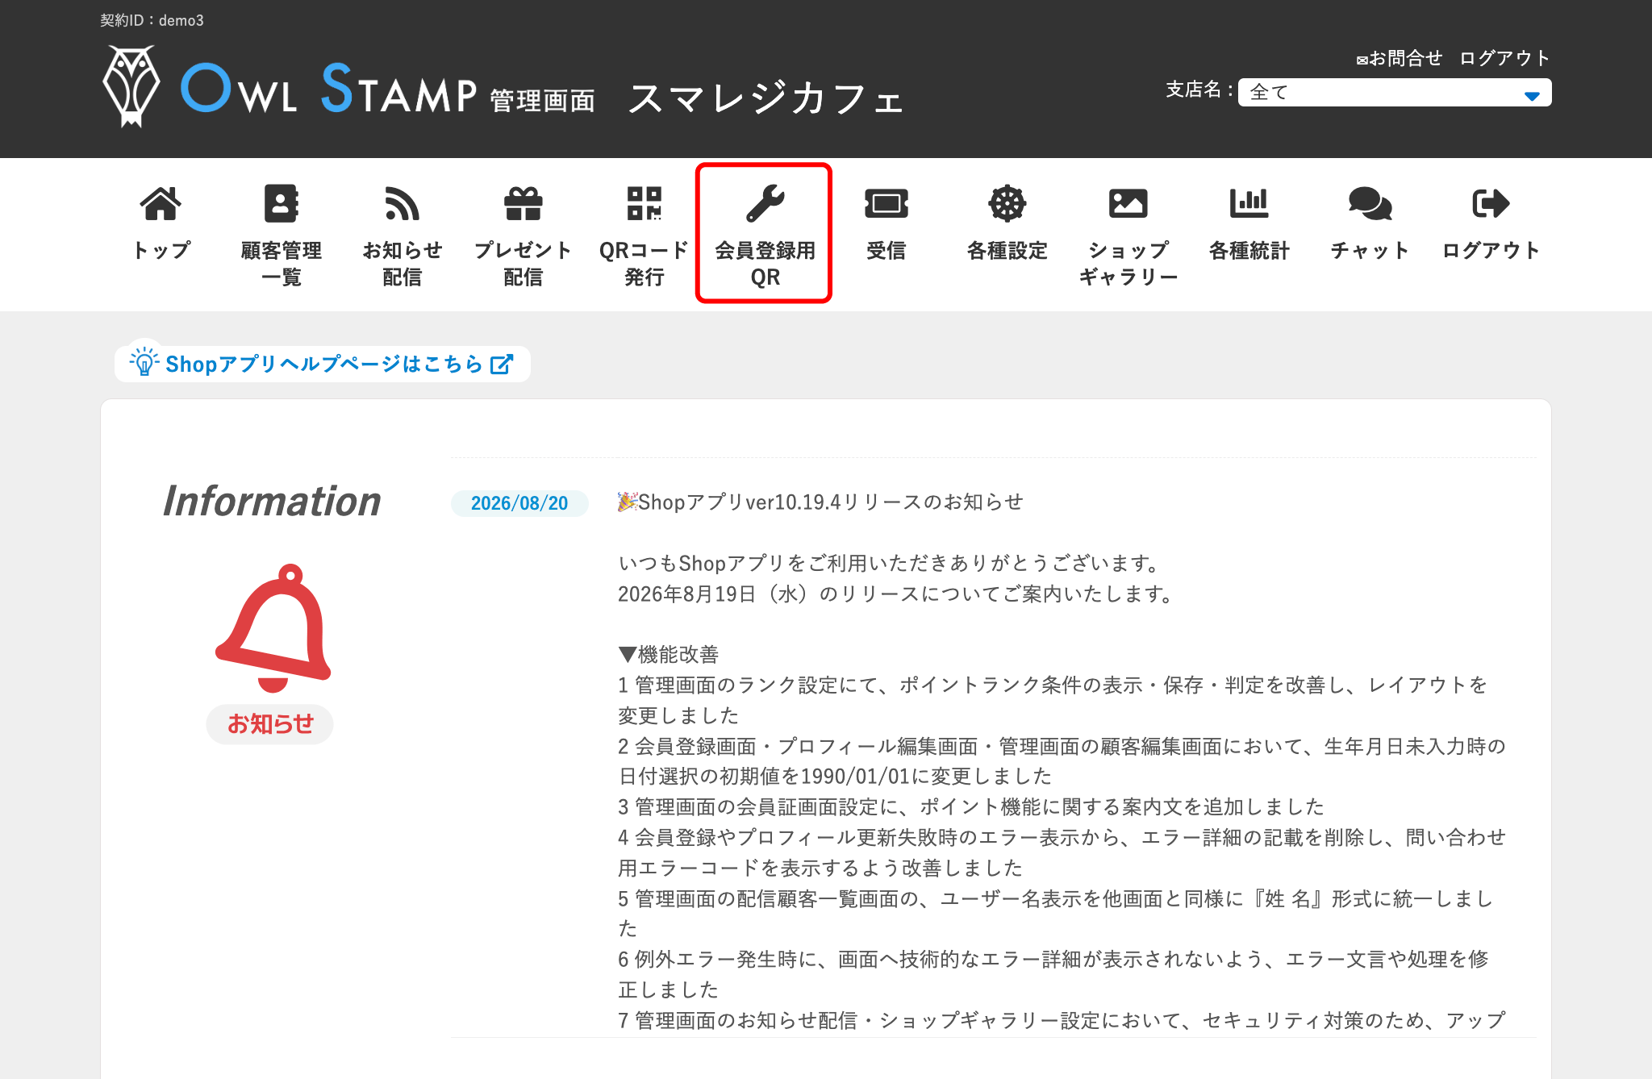Viewport: 1652px width, 1079px height.
Task: Open the ticket icon above 受信
Action: [x=886, y=203]
